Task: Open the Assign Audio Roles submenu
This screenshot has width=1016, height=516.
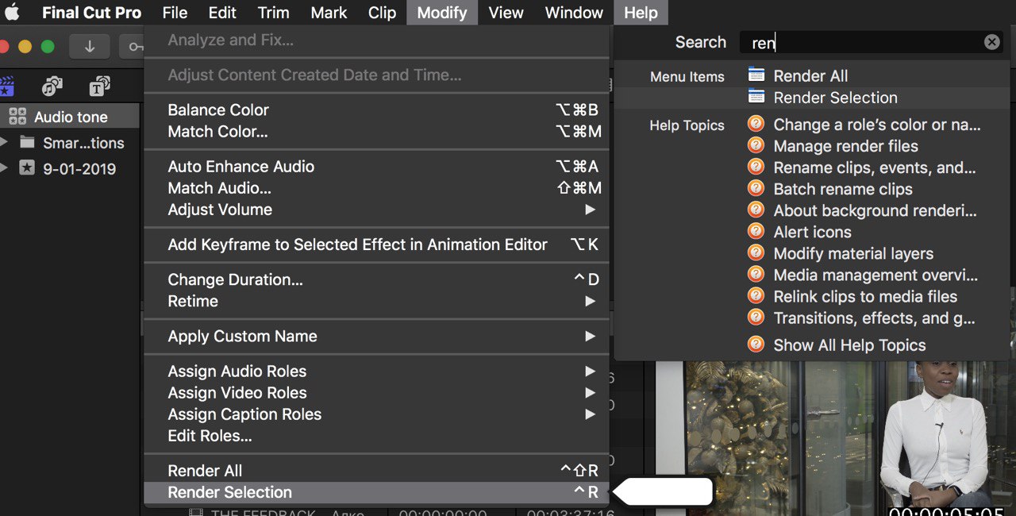Action: [x=376, y=371]
